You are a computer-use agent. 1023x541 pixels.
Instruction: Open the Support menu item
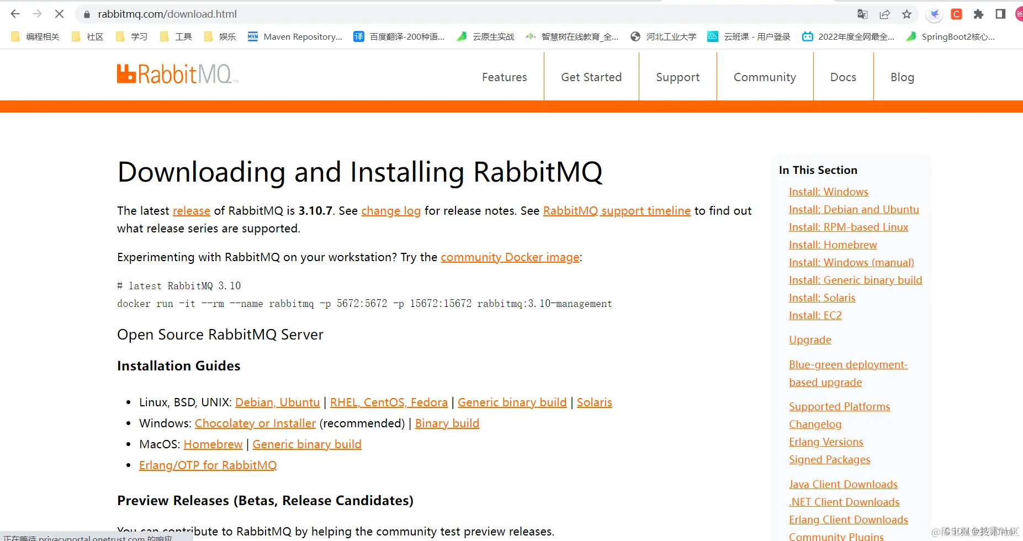pos(678,77)
